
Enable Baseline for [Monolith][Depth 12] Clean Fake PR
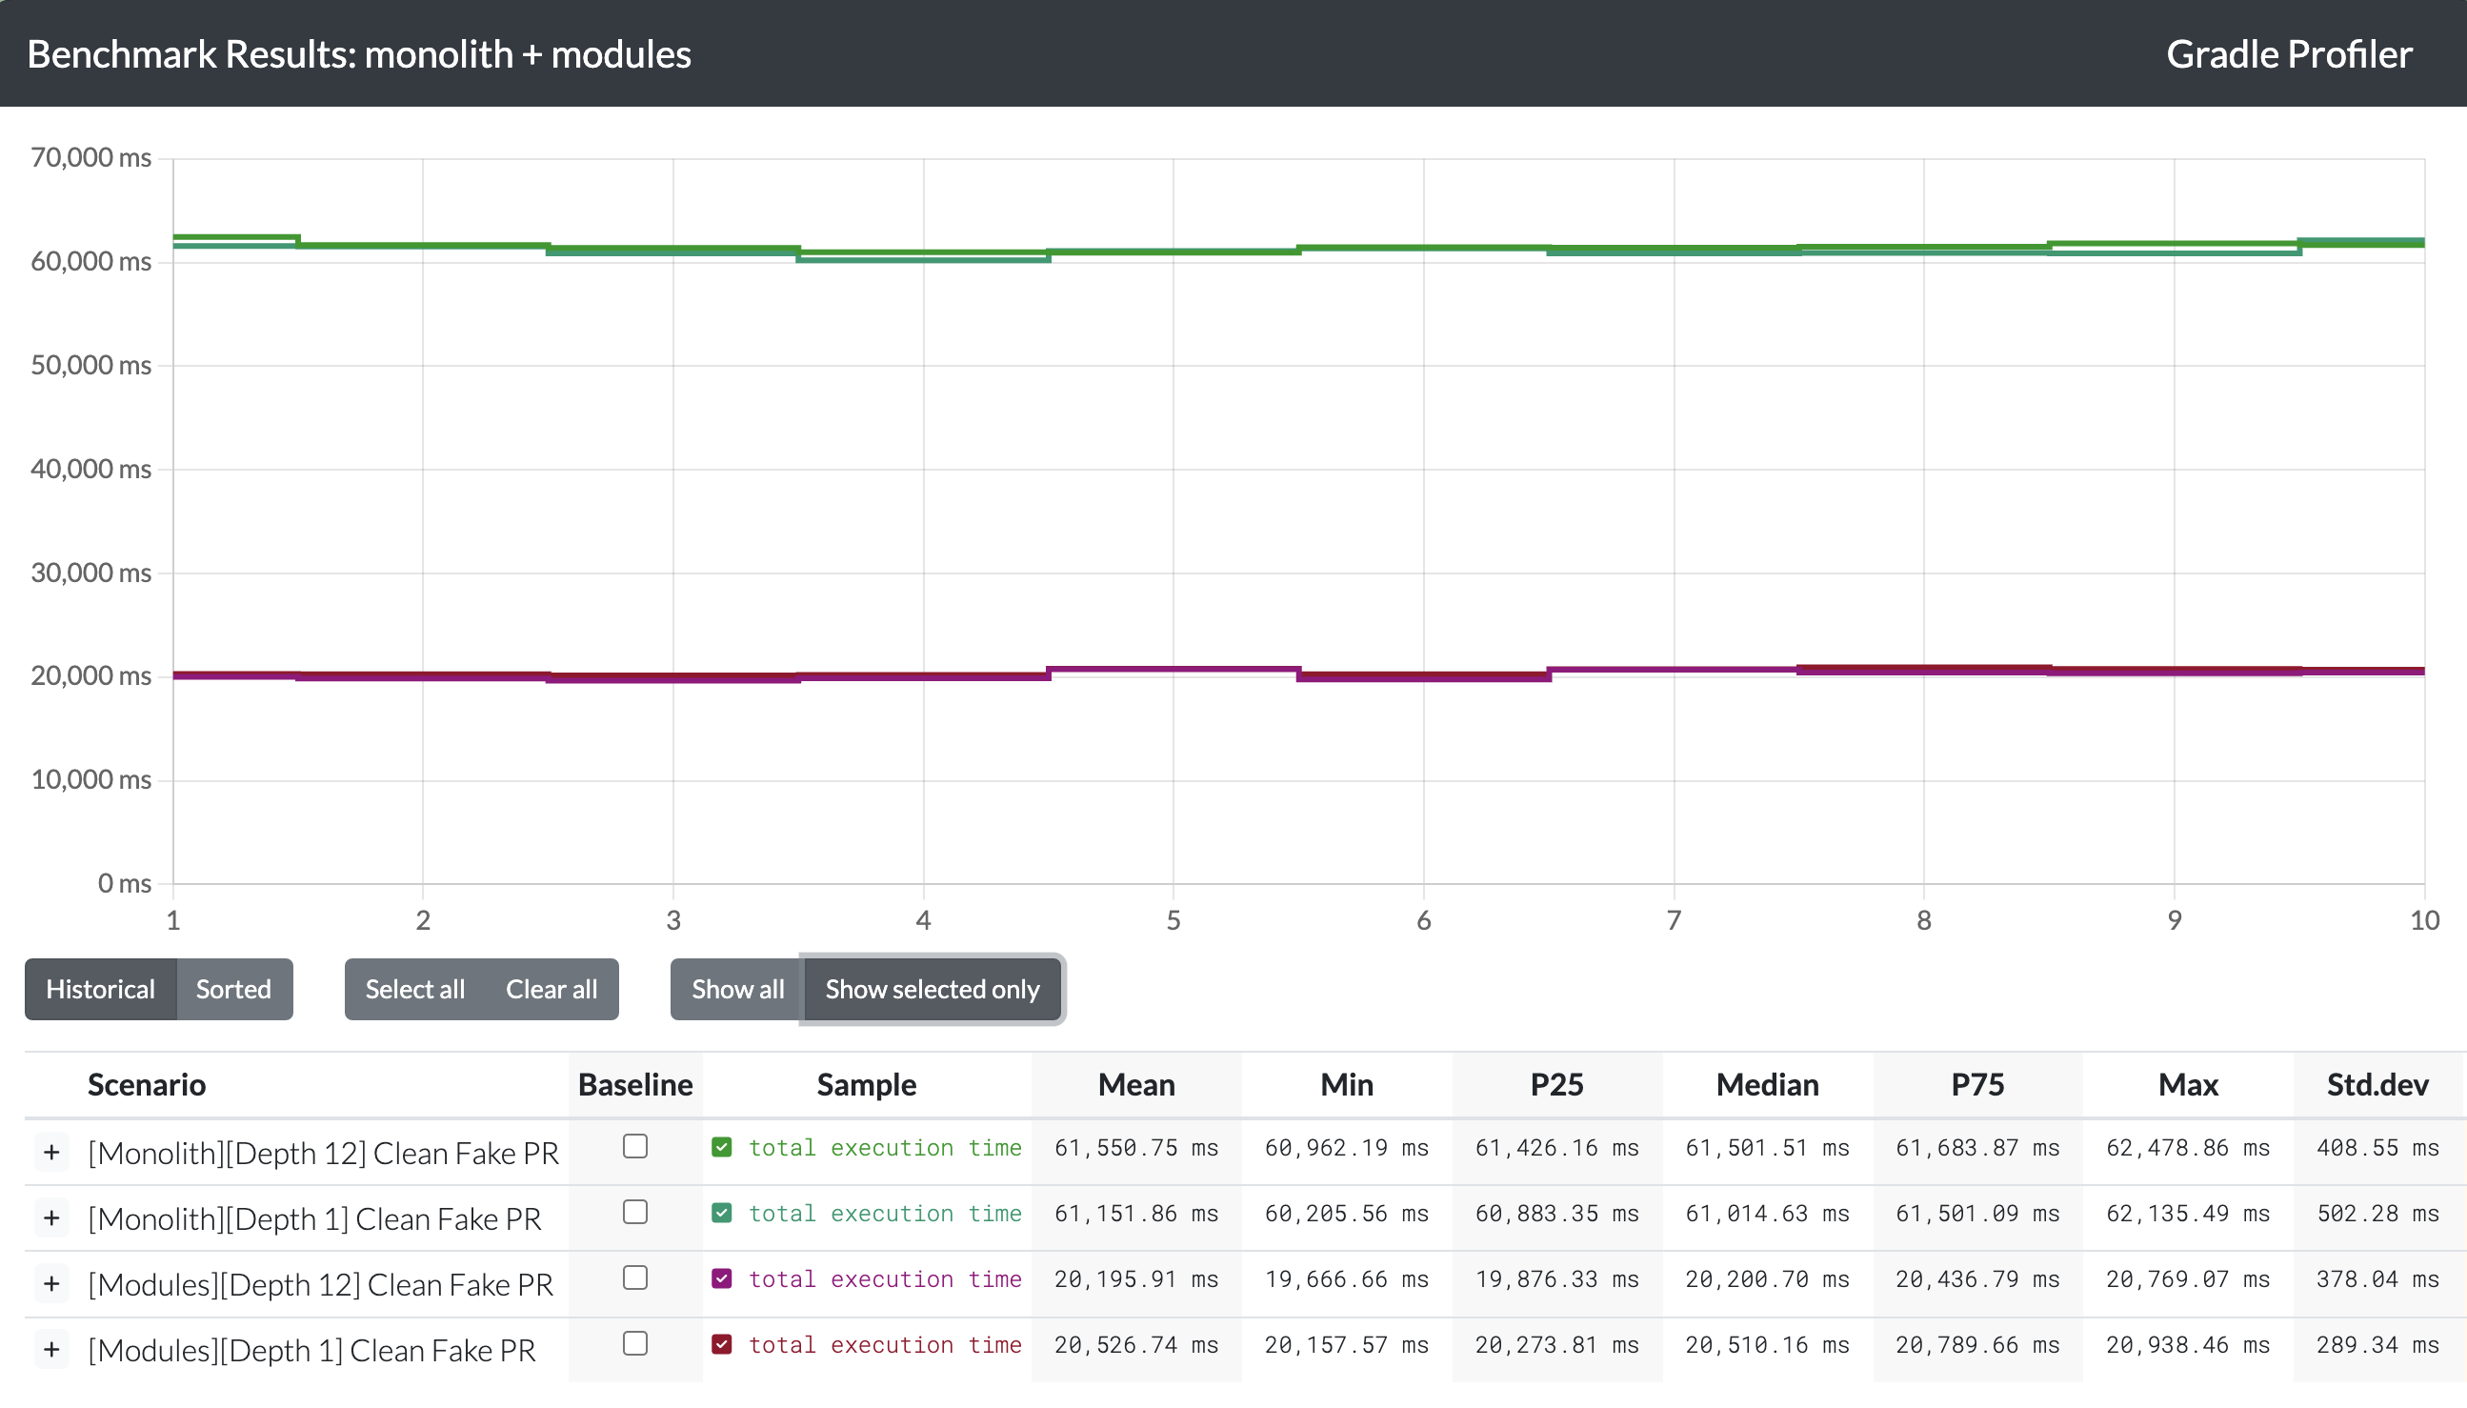634,1145
